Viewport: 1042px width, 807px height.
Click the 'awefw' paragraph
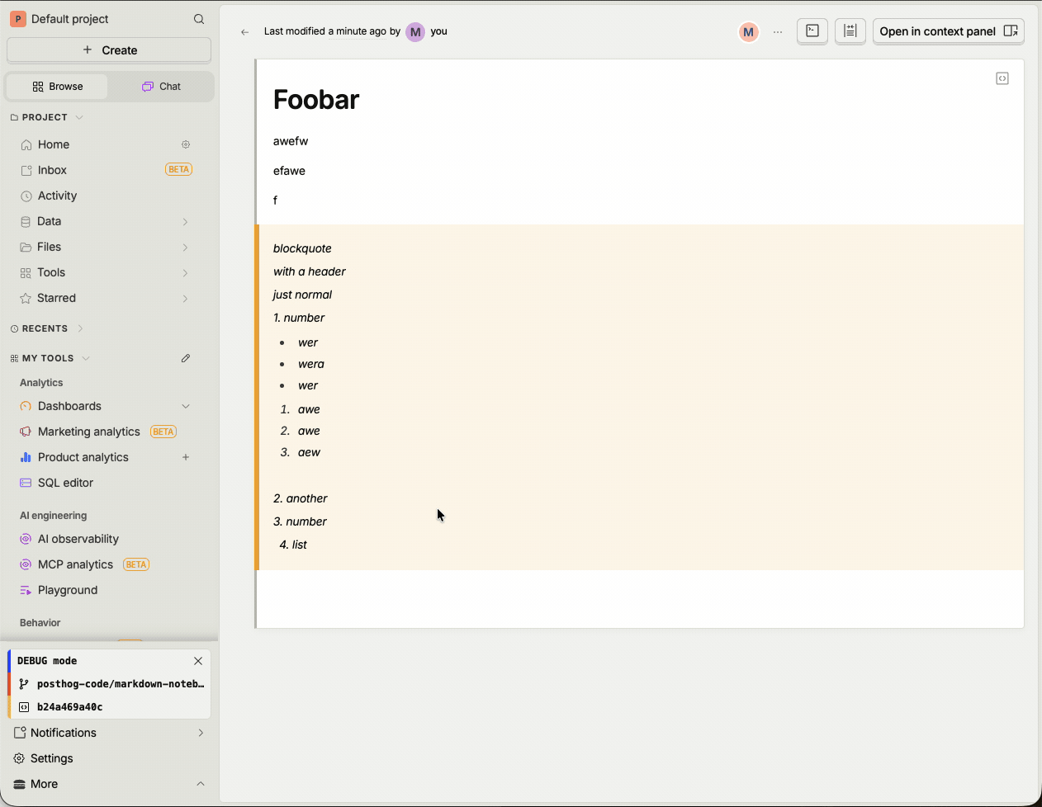[x=291, y=141]
